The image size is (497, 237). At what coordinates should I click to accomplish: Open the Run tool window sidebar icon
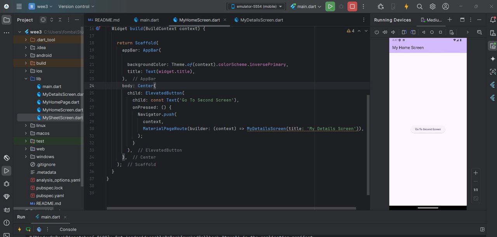pos(7,171)
